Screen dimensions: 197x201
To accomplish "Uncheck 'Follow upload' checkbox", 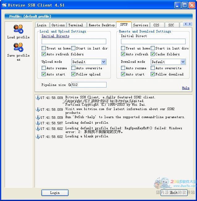I will pyautogui.click(x=73, y=74).
